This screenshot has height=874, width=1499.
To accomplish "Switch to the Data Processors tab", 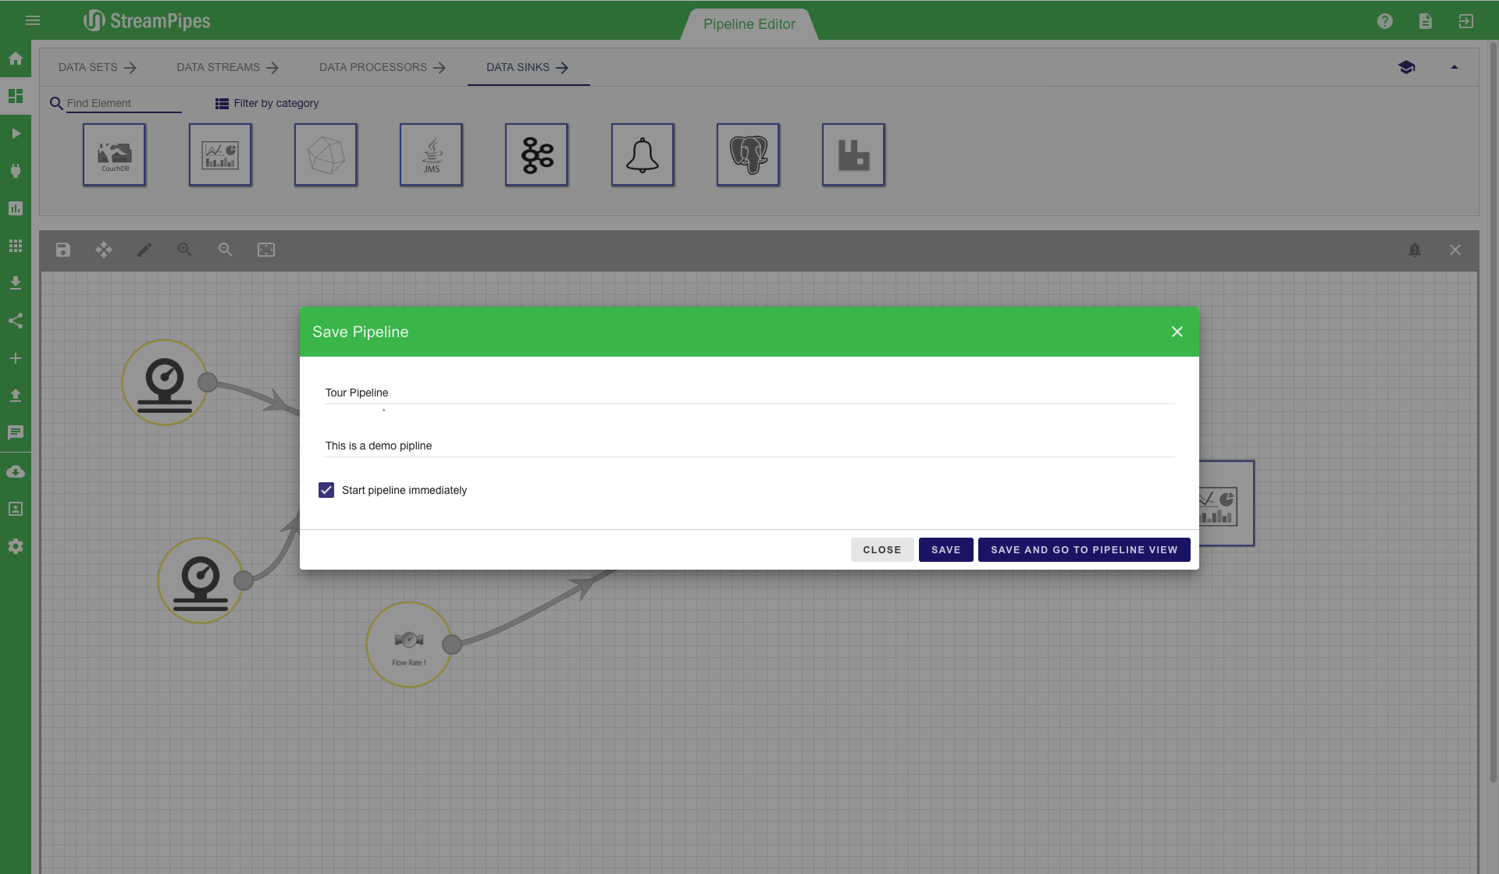I will pyautogui.click(x=382, y=68).
